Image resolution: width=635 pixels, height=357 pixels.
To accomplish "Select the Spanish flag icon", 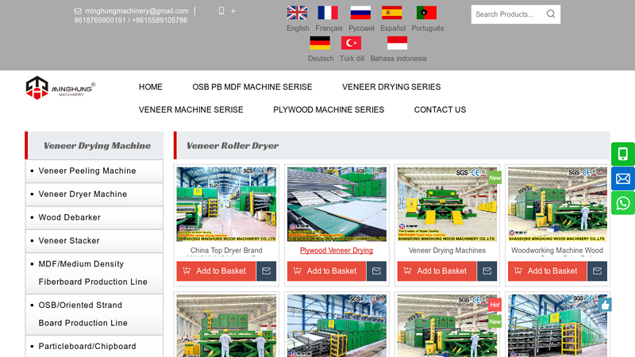I will tap(391, 13).
